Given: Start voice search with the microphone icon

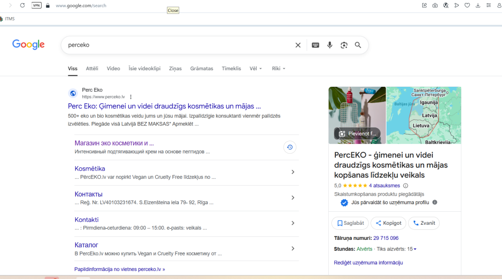Looking at the screenshot, I should (330, 45).
